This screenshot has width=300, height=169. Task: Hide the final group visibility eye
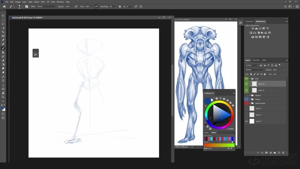[x=246, y=79]
